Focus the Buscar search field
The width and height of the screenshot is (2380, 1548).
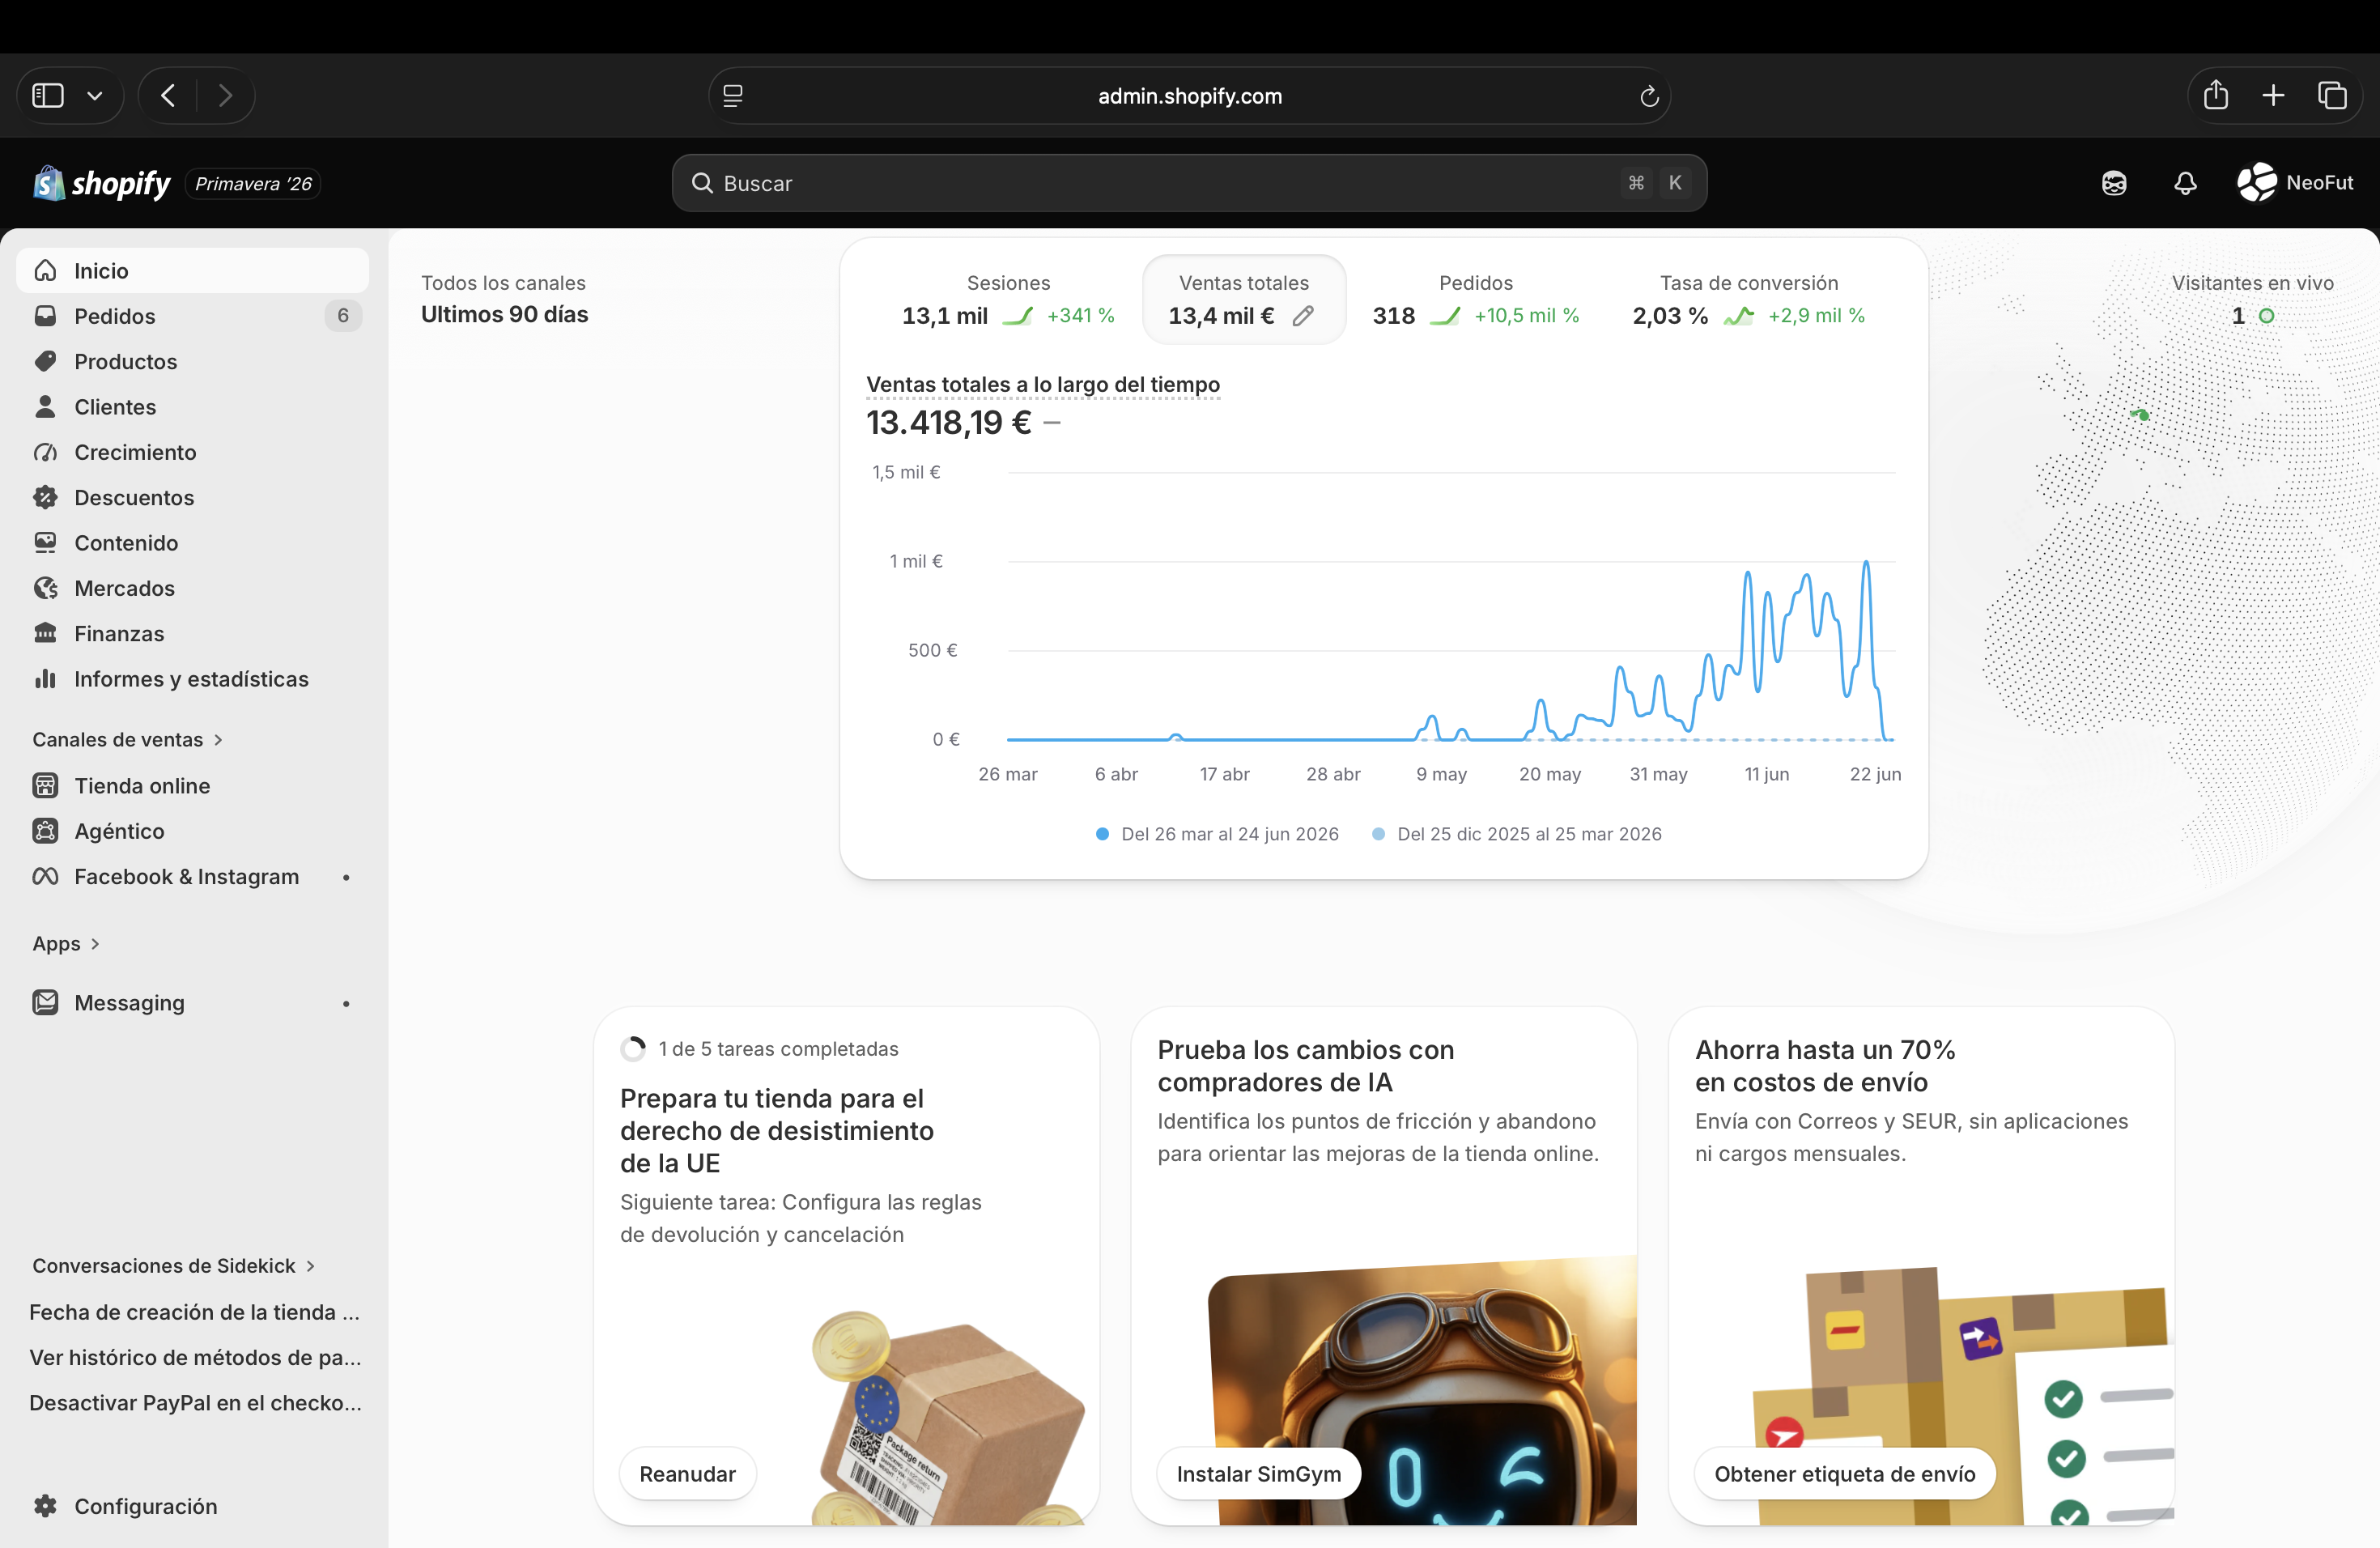coord(1189,183)
